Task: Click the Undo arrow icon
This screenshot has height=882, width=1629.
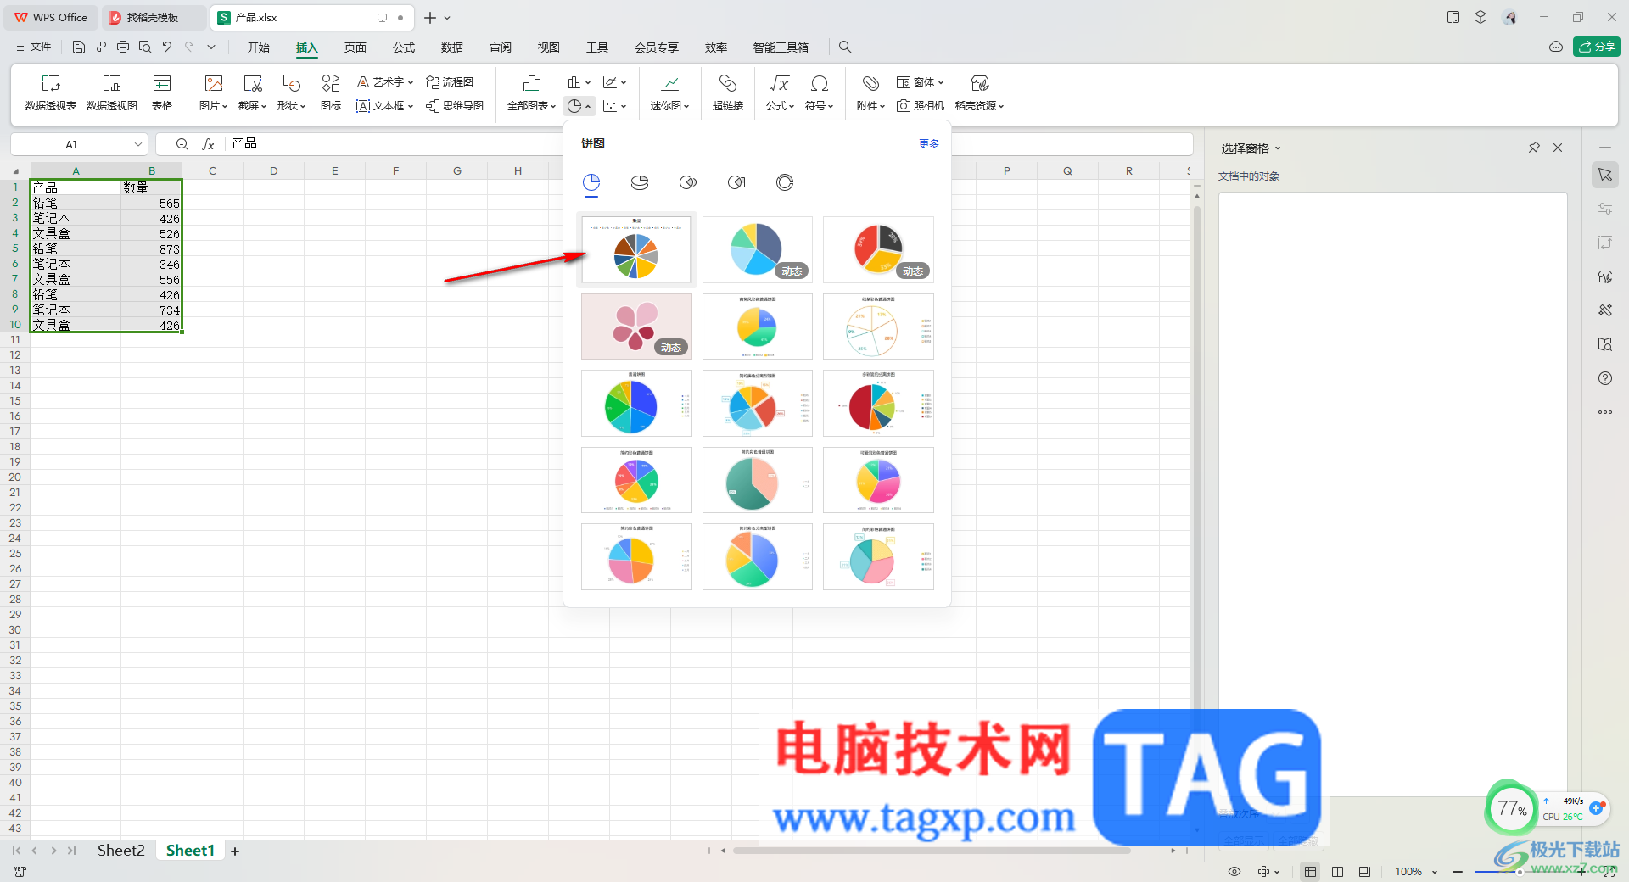Action: point(167,47)
